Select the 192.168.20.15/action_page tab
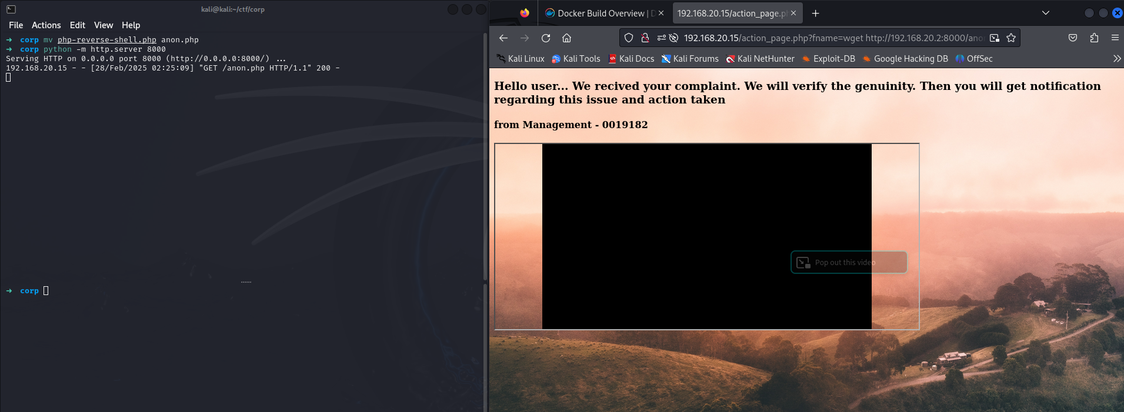The height and width of the screenshot is (412, 1124). 738,13
